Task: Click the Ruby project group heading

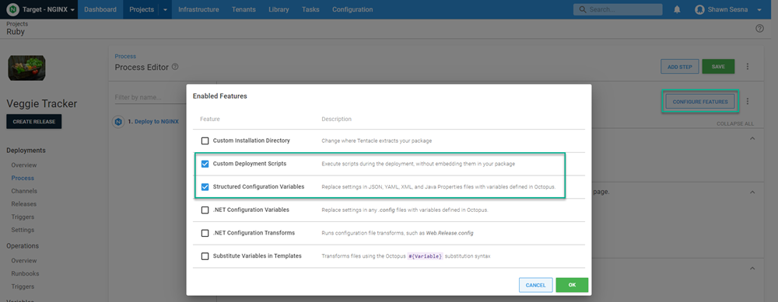Action: pyautogui.click(x=16, y=32)
